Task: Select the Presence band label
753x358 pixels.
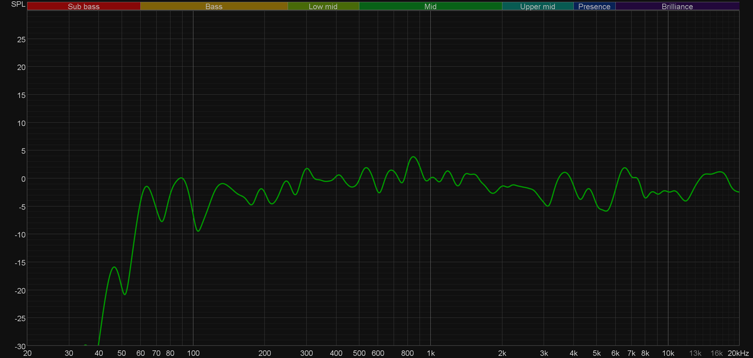Action: tap(594, 7)
